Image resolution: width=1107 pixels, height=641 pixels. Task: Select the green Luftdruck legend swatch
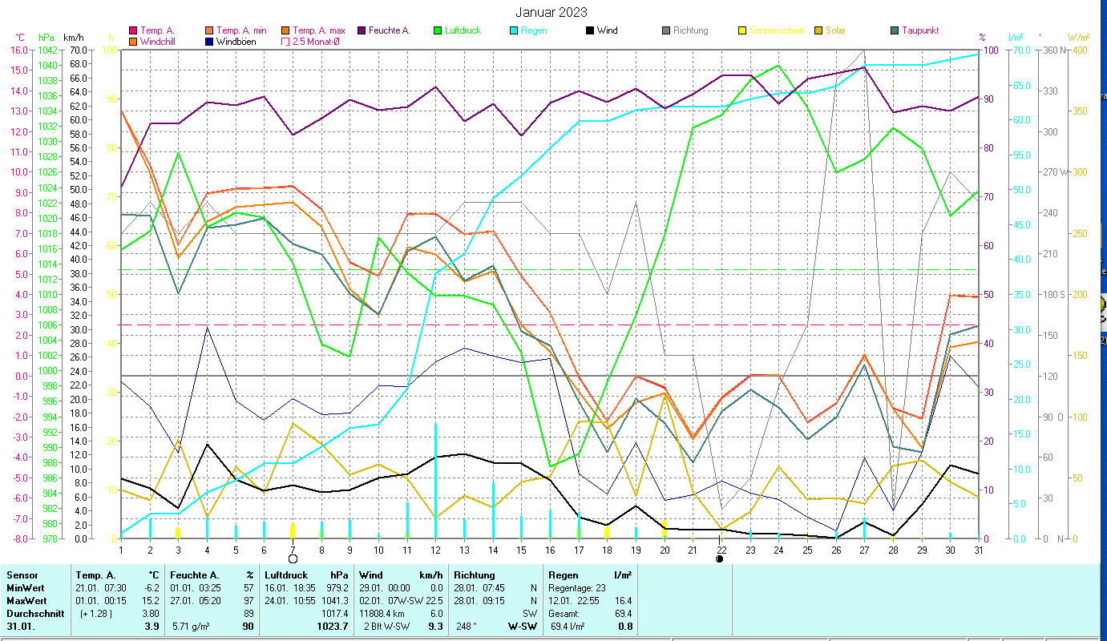437,30
